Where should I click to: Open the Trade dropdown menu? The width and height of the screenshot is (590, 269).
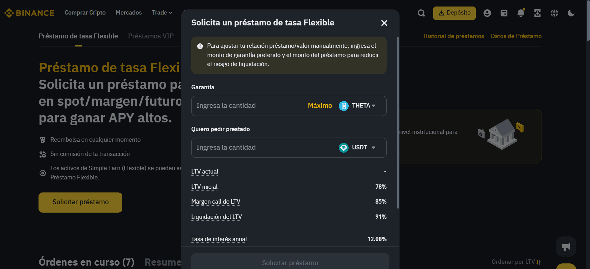click(x=162, y=13)
